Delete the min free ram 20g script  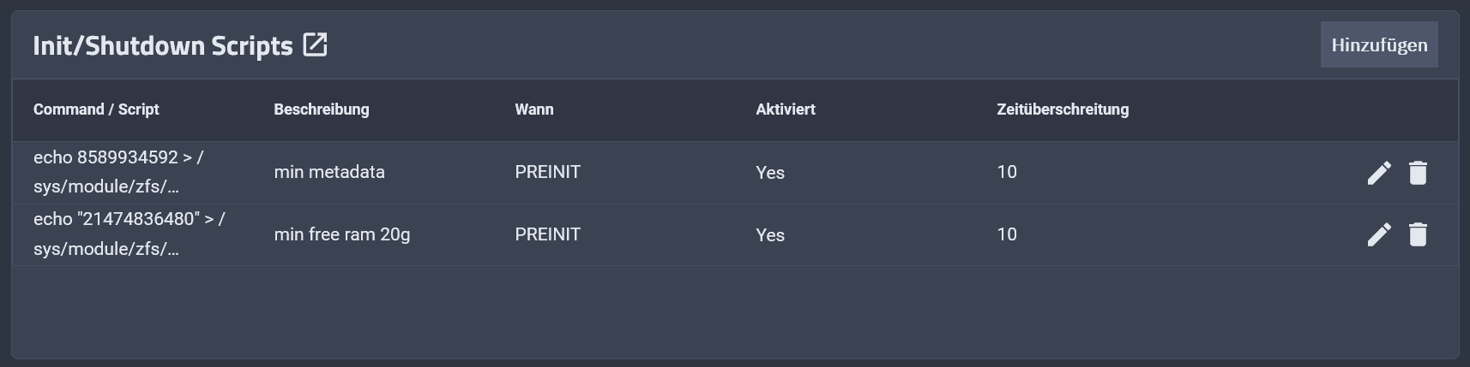click(1418, 234)
